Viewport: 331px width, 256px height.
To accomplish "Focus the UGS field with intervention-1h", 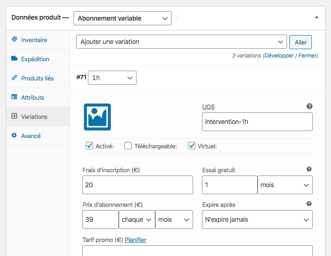I will pyautogui.click(x=257, y=122).
